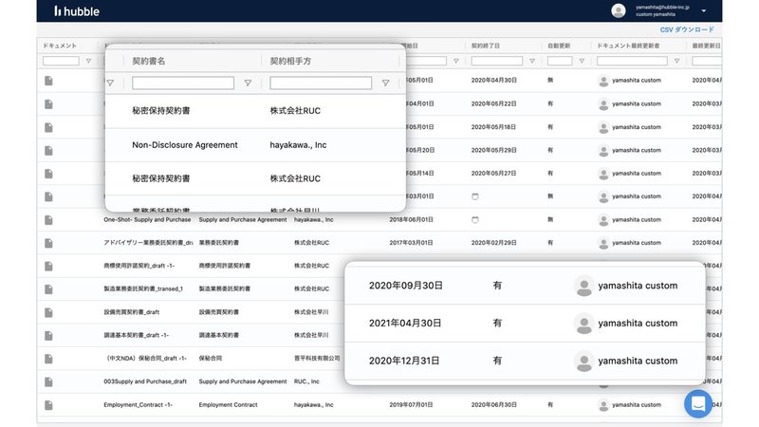Screen dimensions: 759x427
Task: Click the 契約相手方 column header
Action: (290, 61)
